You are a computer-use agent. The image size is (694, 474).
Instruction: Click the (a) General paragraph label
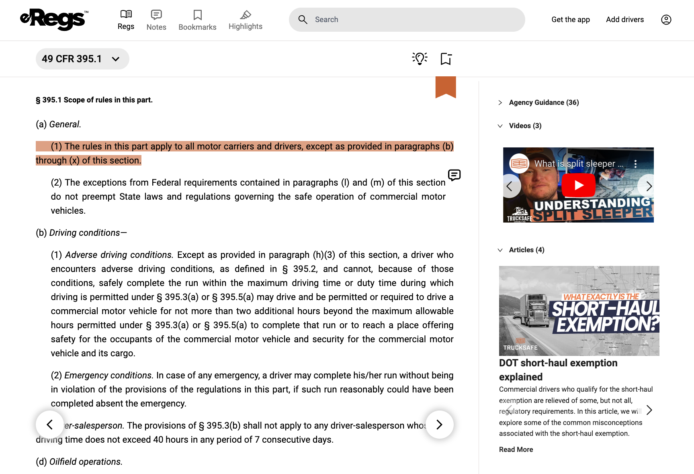(58, 125)
